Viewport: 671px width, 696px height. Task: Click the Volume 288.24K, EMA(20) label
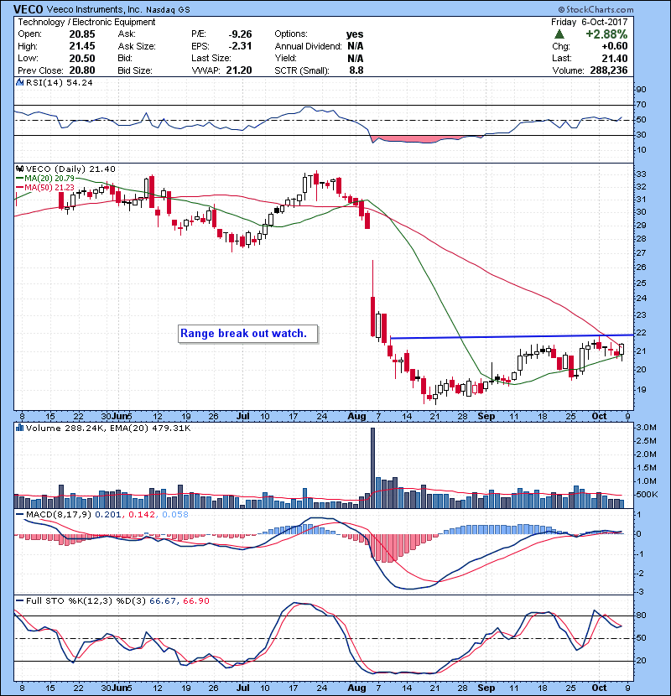coord(108,428)
